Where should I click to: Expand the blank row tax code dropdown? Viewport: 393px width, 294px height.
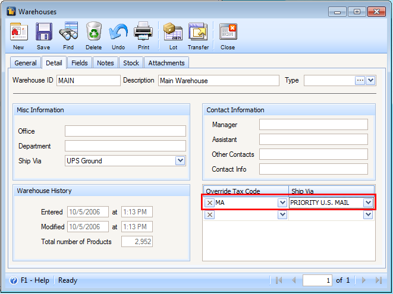(x=282, y=214)
